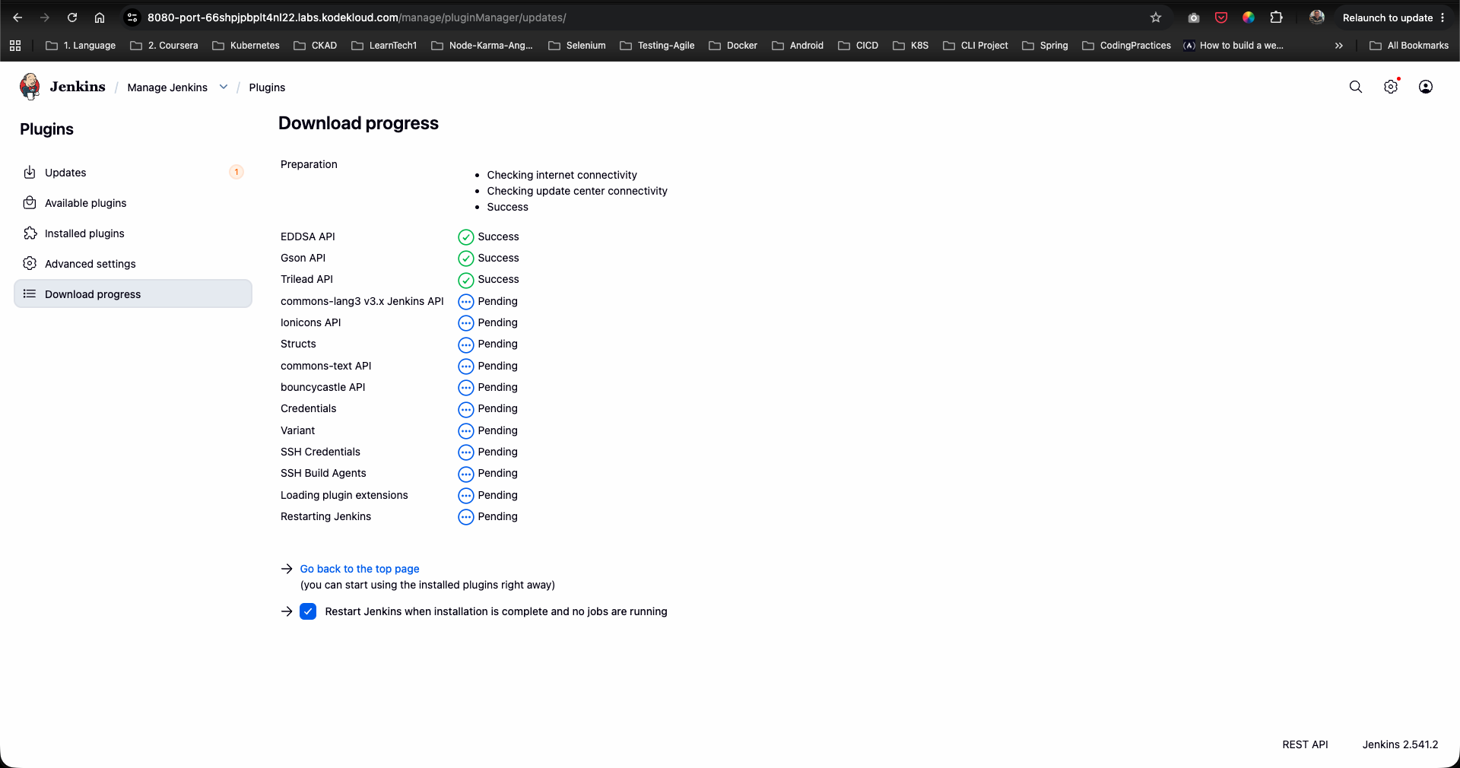This screenshot has height=768, width=1460.
Task: Bookmark page with star icon
Action: pos(1156,17)
